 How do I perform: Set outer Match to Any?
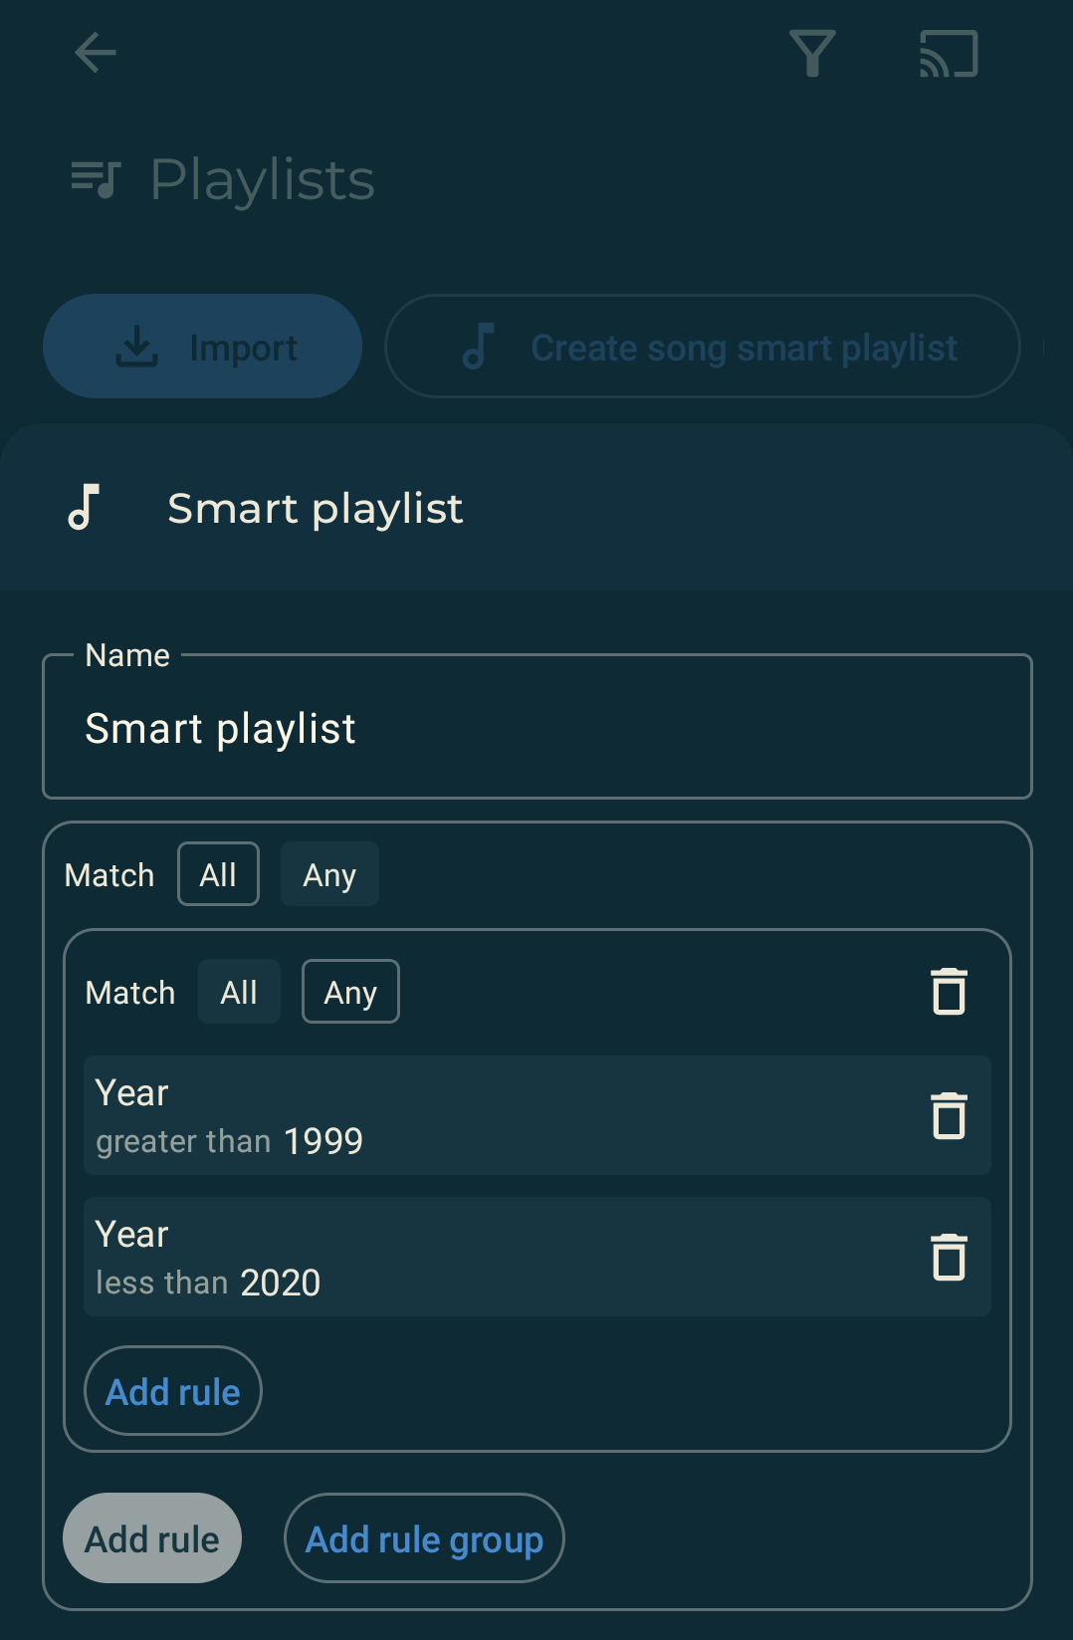pos(329,874)
